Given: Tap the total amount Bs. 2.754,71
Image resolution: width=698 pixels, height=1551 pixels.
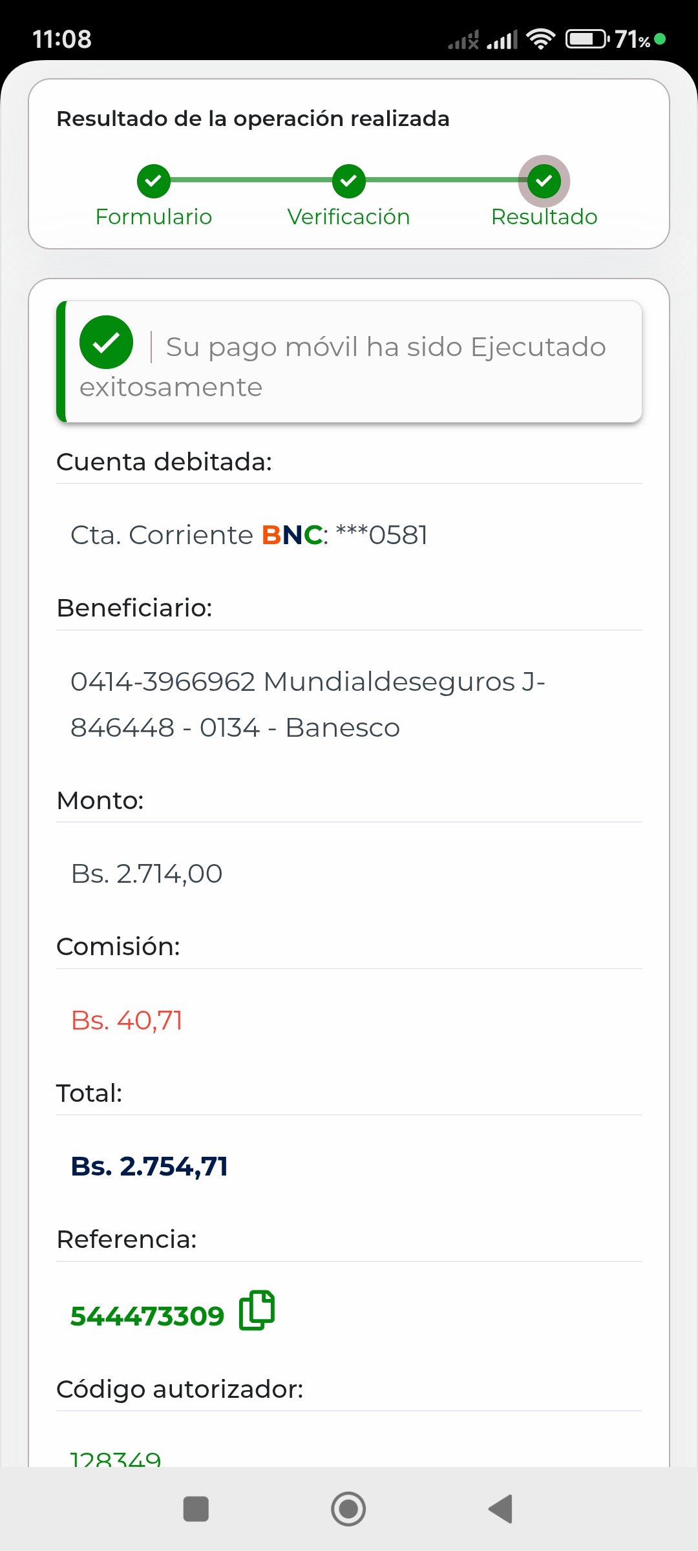Looking at the screenshot, I should point(149,1166).
